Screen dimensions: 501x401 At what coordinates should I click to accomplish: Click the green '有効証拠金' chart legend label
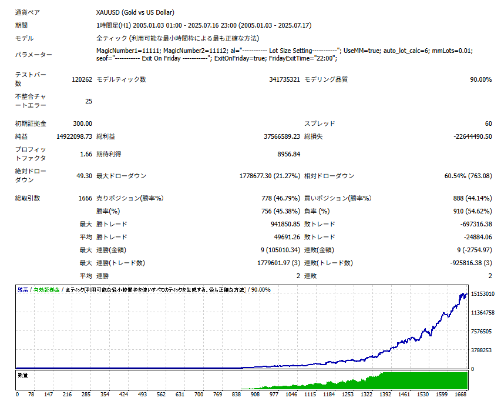click(x=46, y=290)
